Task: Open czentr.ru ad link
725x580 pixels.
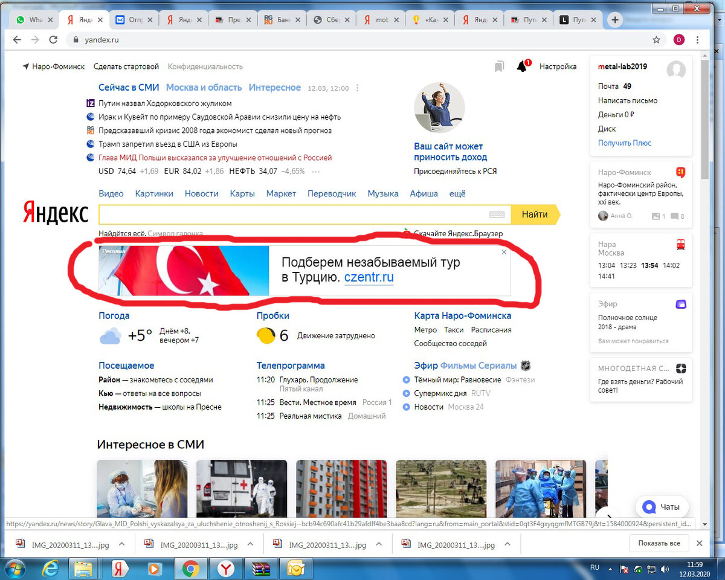Action: coord(369,278)
